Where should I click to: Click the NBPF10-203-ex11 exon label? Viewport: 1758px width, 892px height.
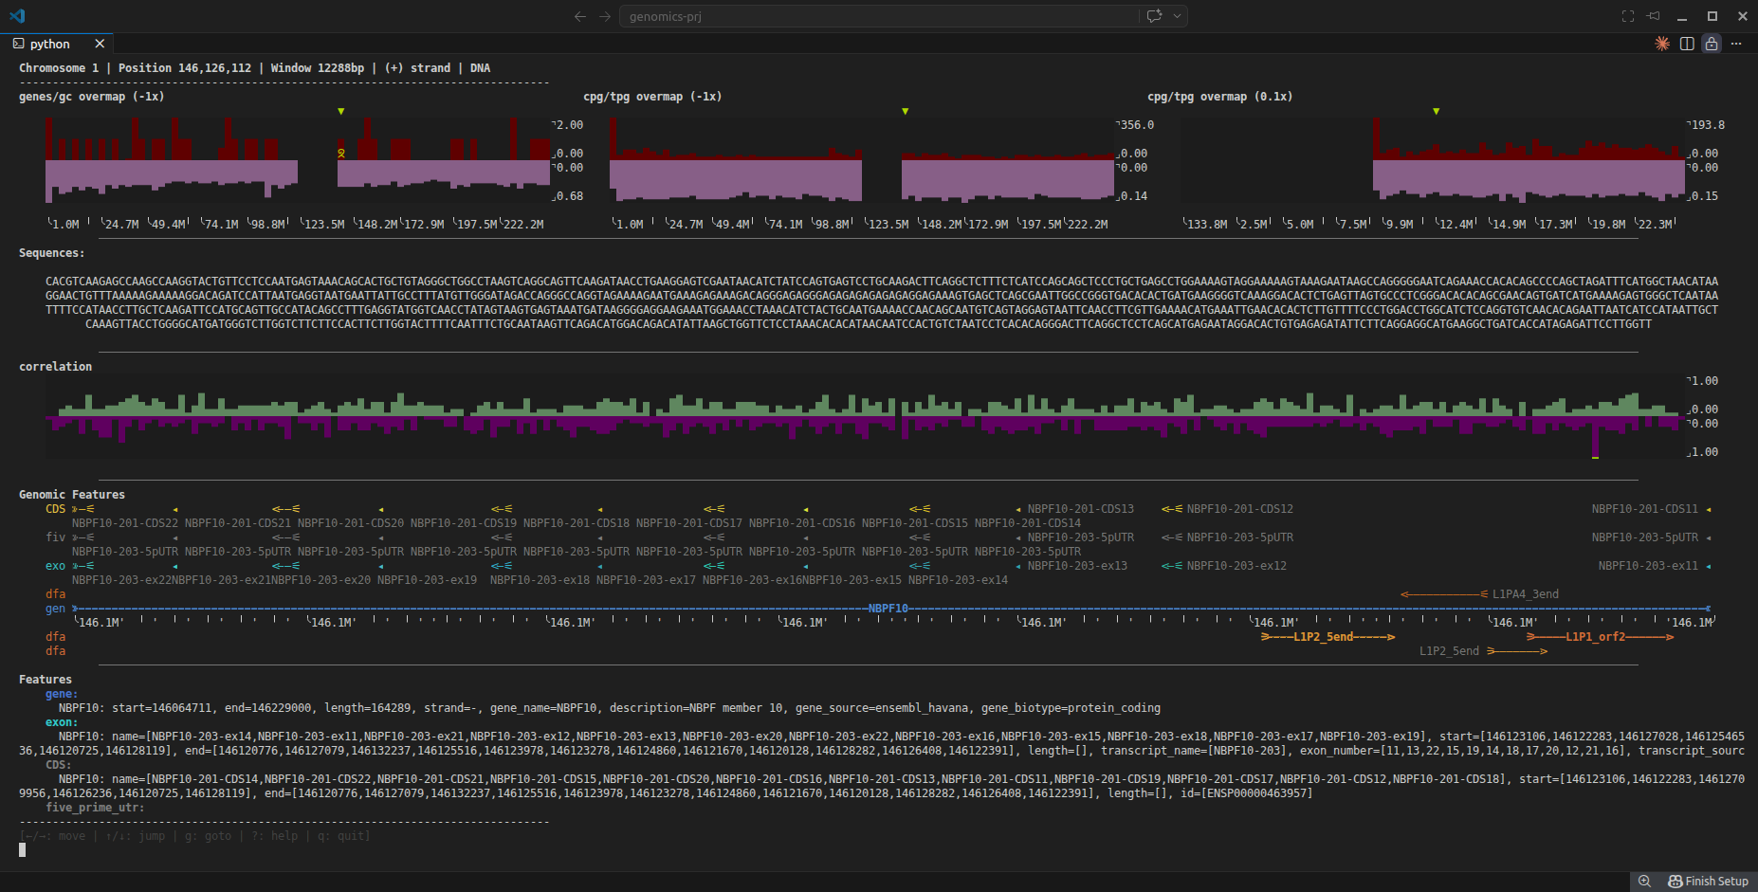point(1649,566)
